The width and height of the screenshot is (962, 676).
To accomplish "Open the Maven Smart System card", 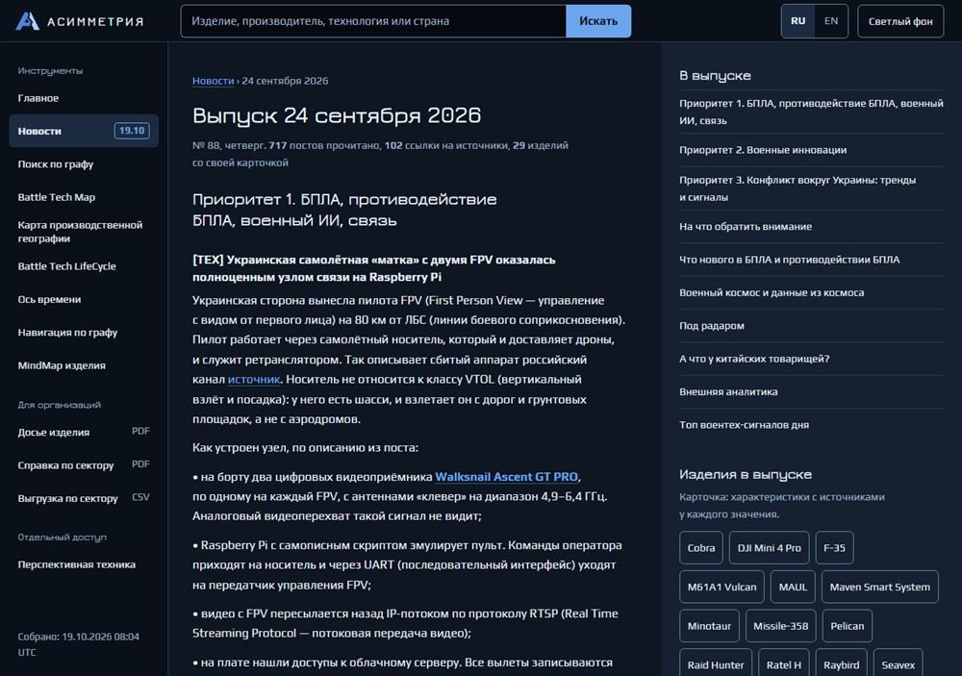I will click(880, 587).
